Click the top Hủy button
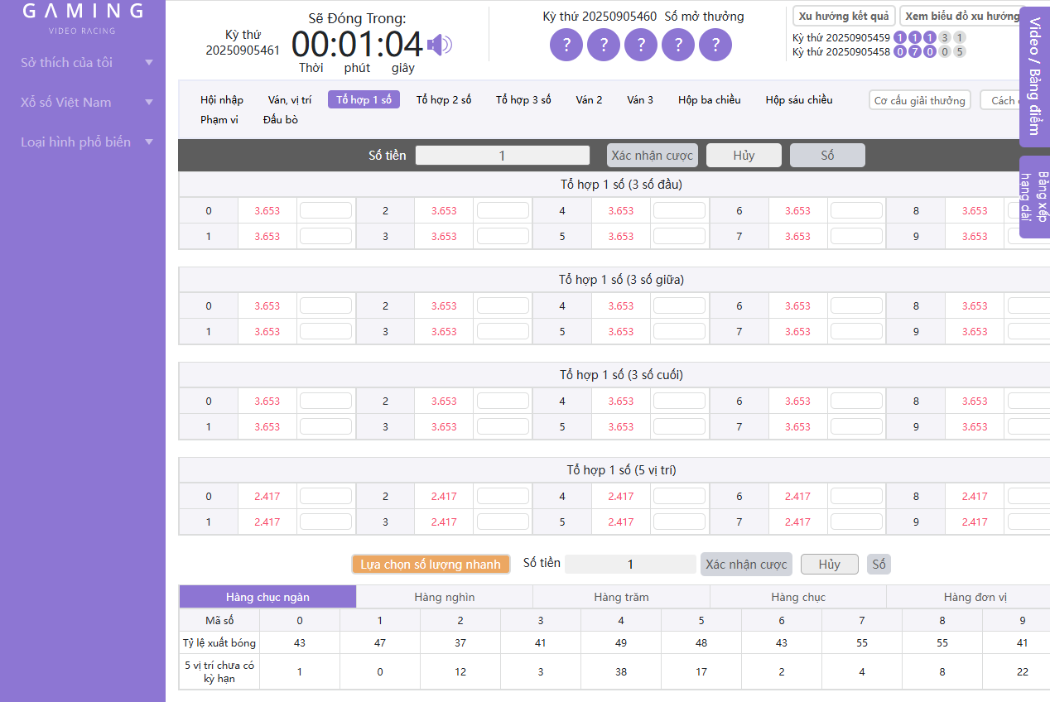Screen dimensions: 1050x702 (744, 155)
